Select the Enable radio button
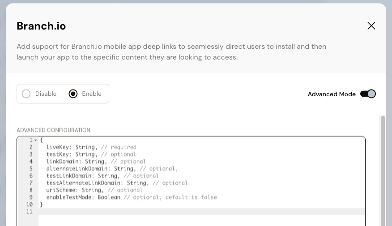This screenshot has width=392, height=226. click(x=73, y=94)
